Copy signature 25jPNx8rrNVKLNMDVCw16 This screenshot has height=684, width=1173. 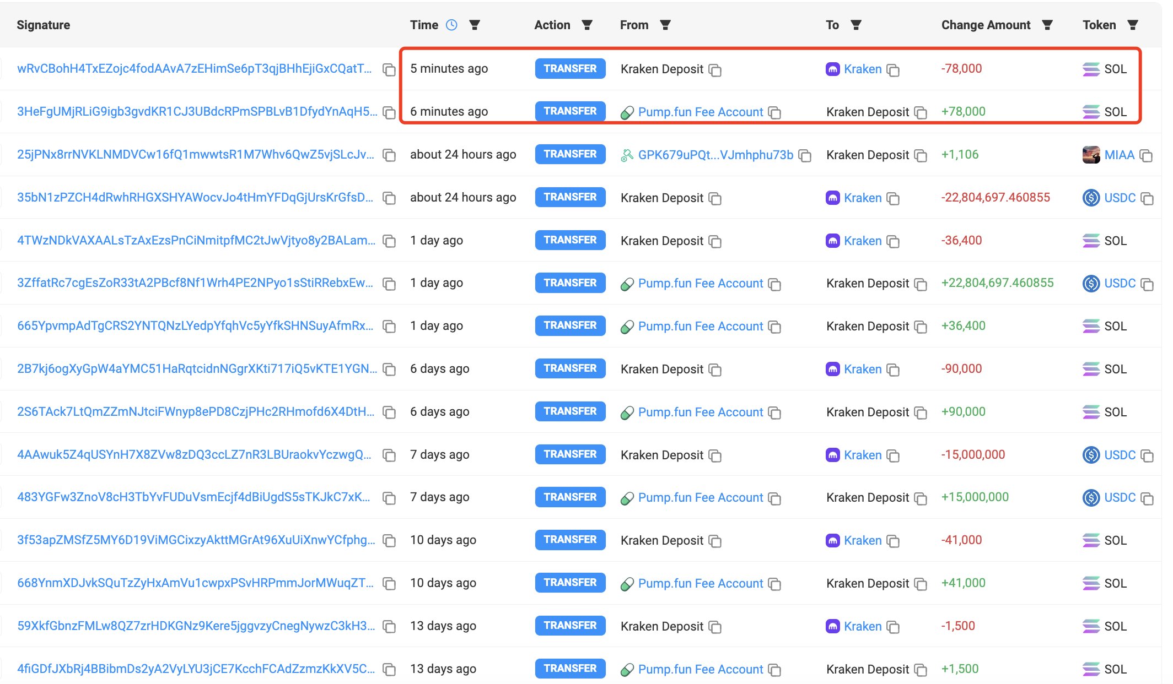389,155
